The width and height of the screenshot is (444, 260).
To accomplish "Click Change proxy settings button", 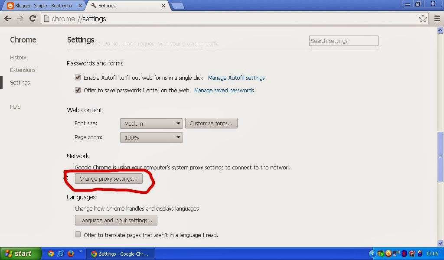I will (x=109, y=179).
